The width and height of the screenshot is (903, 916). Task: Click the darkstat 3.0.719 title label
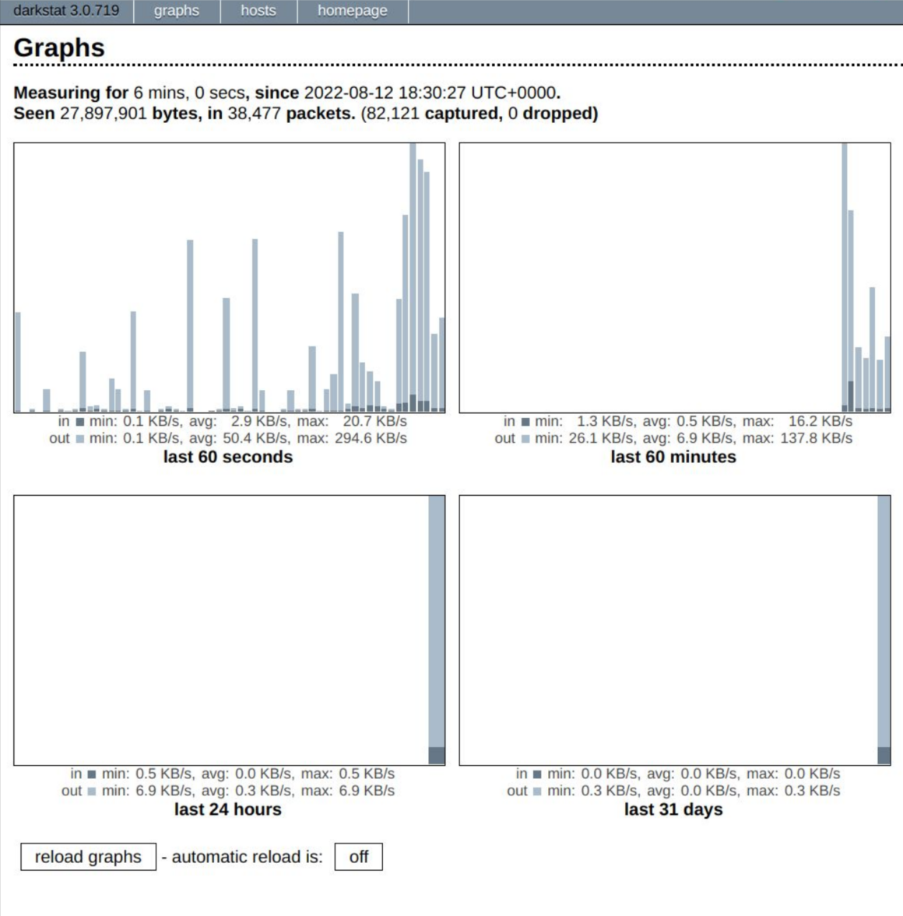[66, 11]
